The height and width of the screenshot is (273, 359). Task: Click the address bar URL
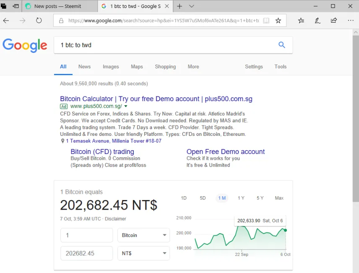[x=164, y=21]
